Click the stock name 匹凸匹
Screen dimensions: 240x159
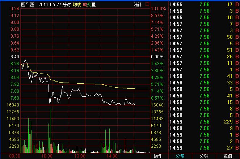[28, 4]
